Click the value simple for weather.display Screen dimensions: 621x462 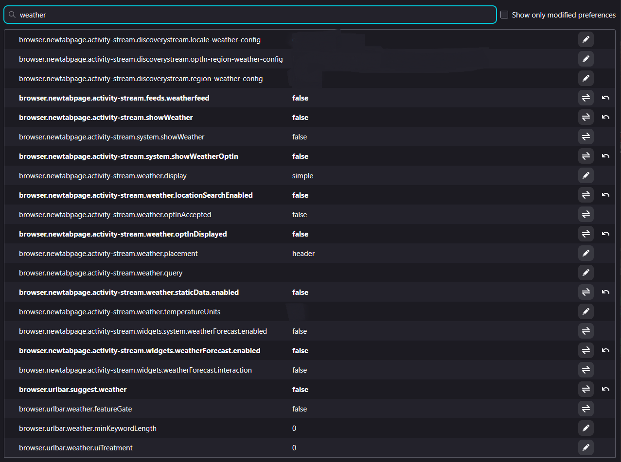tap(302, 176)
